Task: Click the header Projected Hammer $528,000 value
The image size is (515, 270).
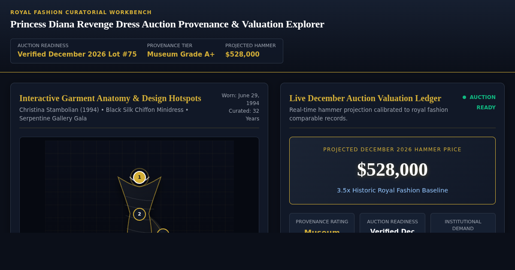Action: pyautogui.click(x=242, y=54)
